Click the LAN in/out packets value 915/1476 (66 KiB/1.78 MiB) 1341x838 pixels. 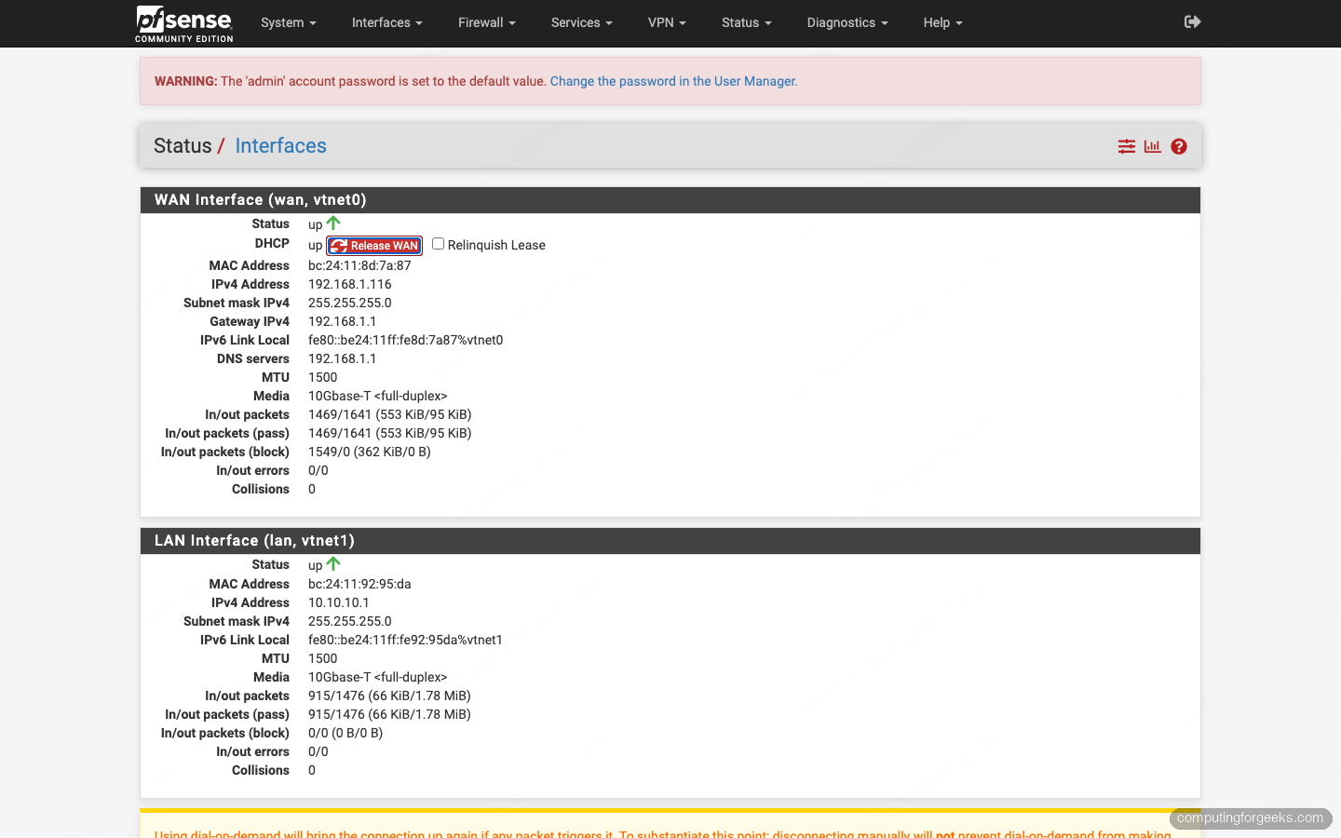pos(389,696)
